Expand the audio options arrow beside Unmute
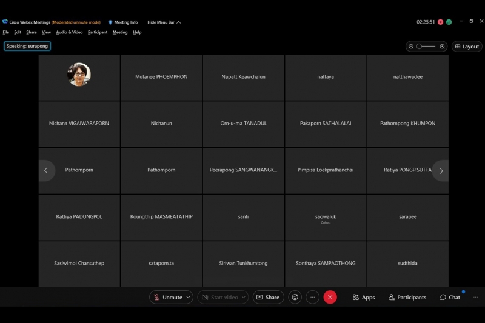 [188, 297]
